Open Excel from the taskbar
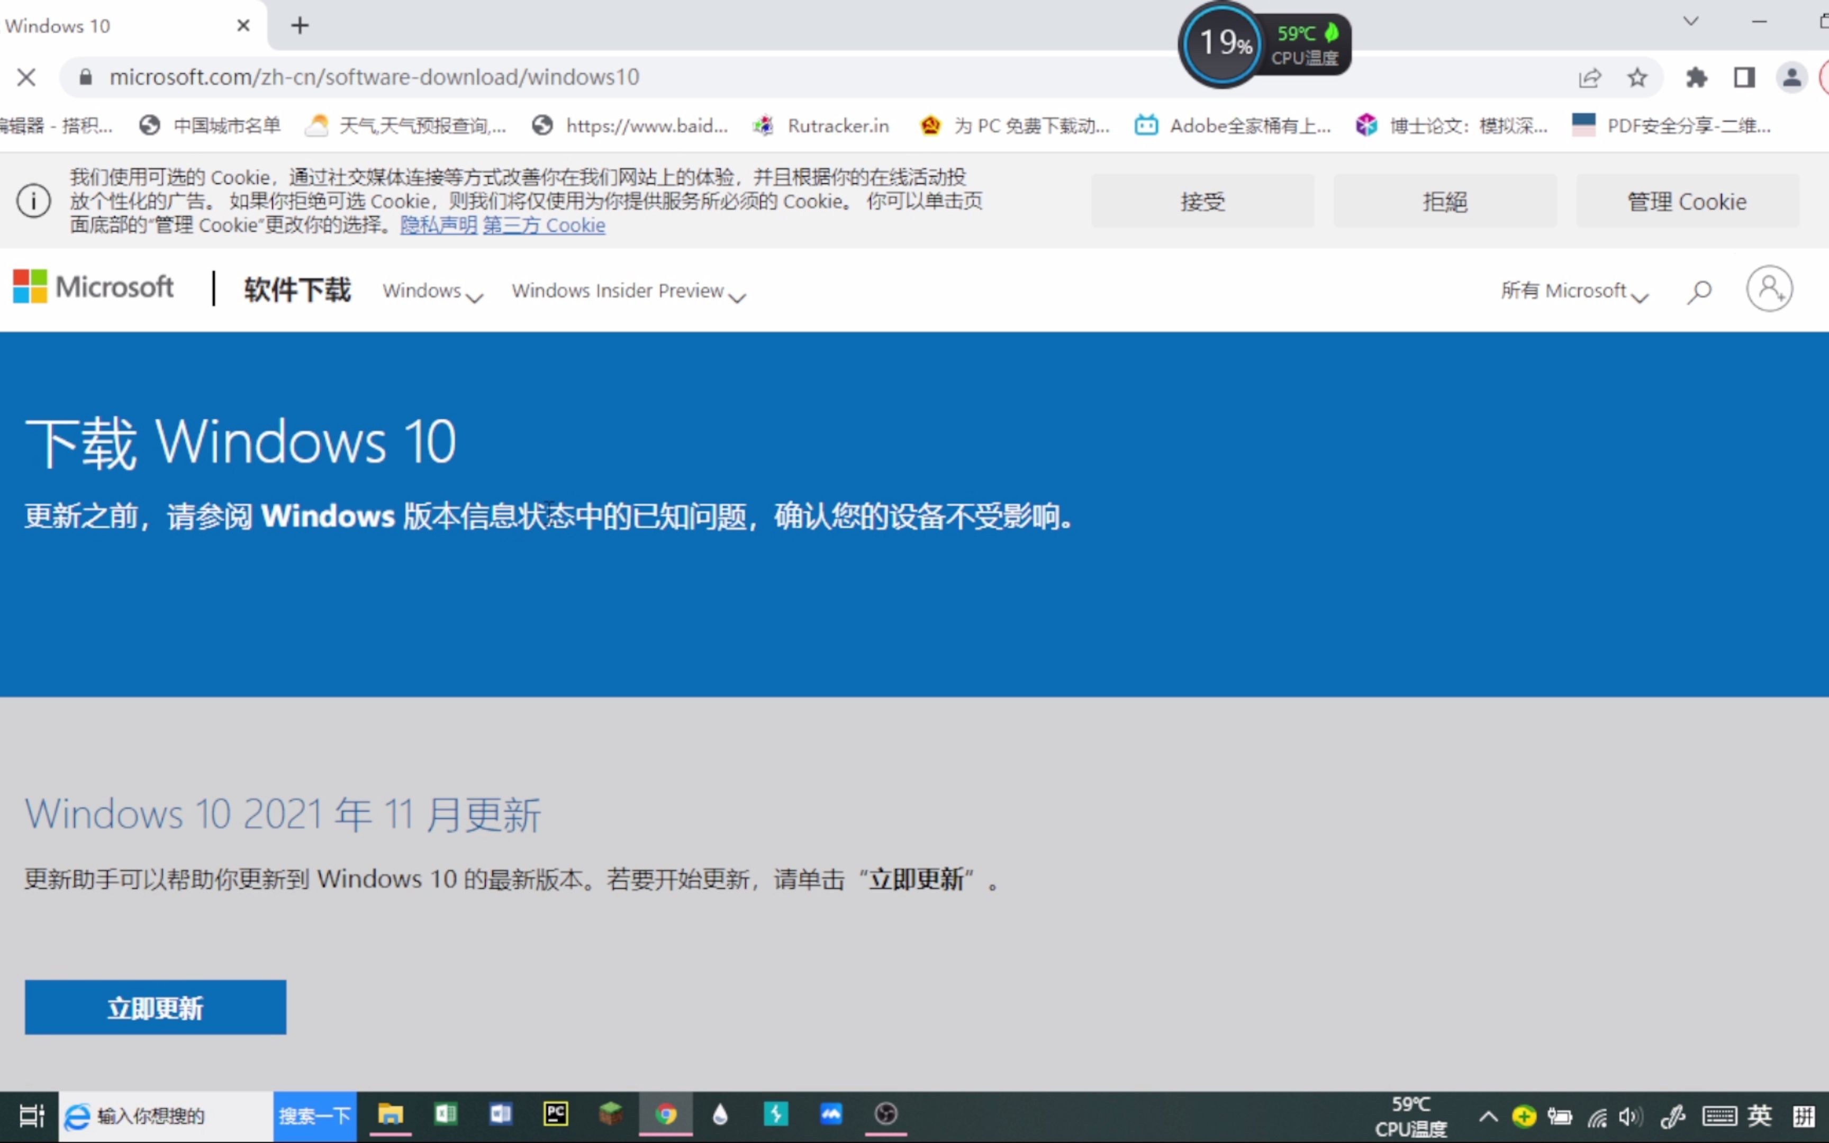 446,1114
